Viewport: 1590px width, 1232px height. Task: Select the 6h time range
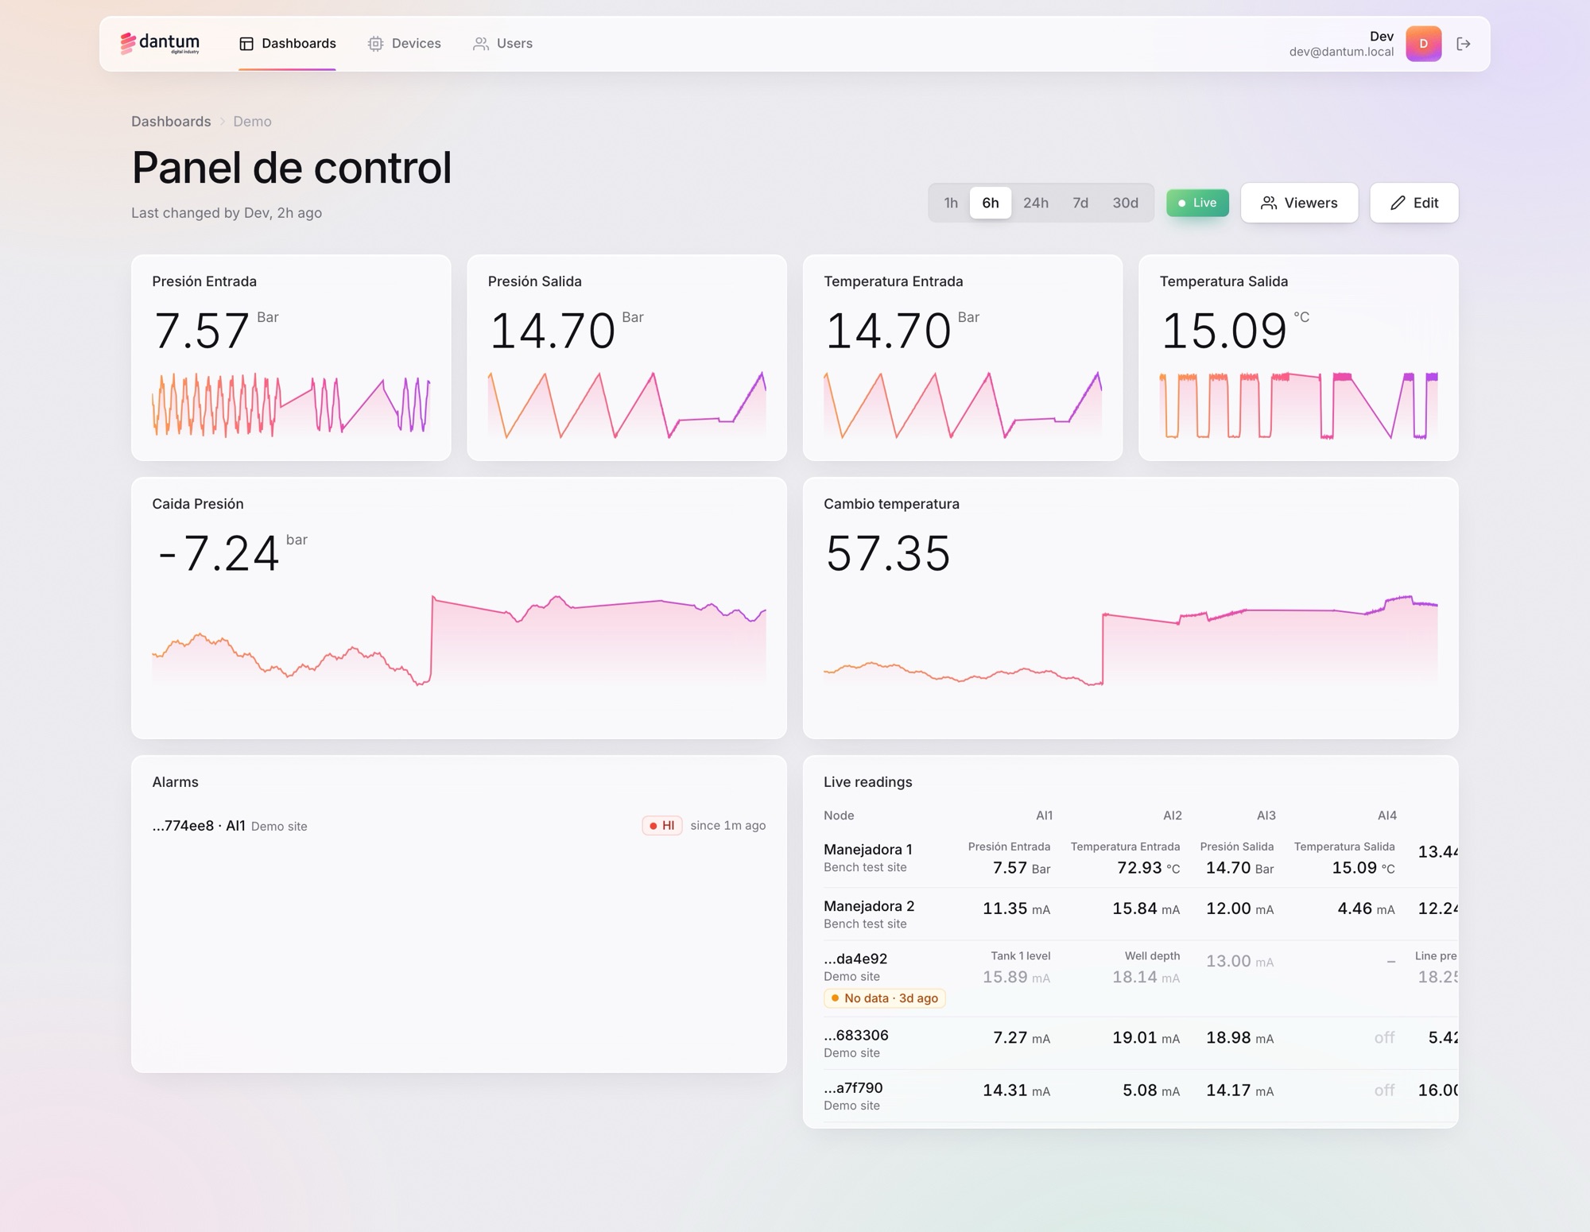click(990, 203)
